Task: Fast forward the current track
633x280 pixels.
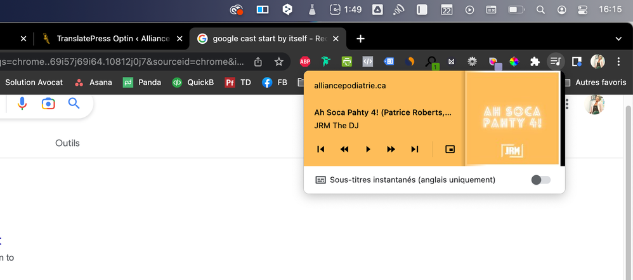Action: 391,149
